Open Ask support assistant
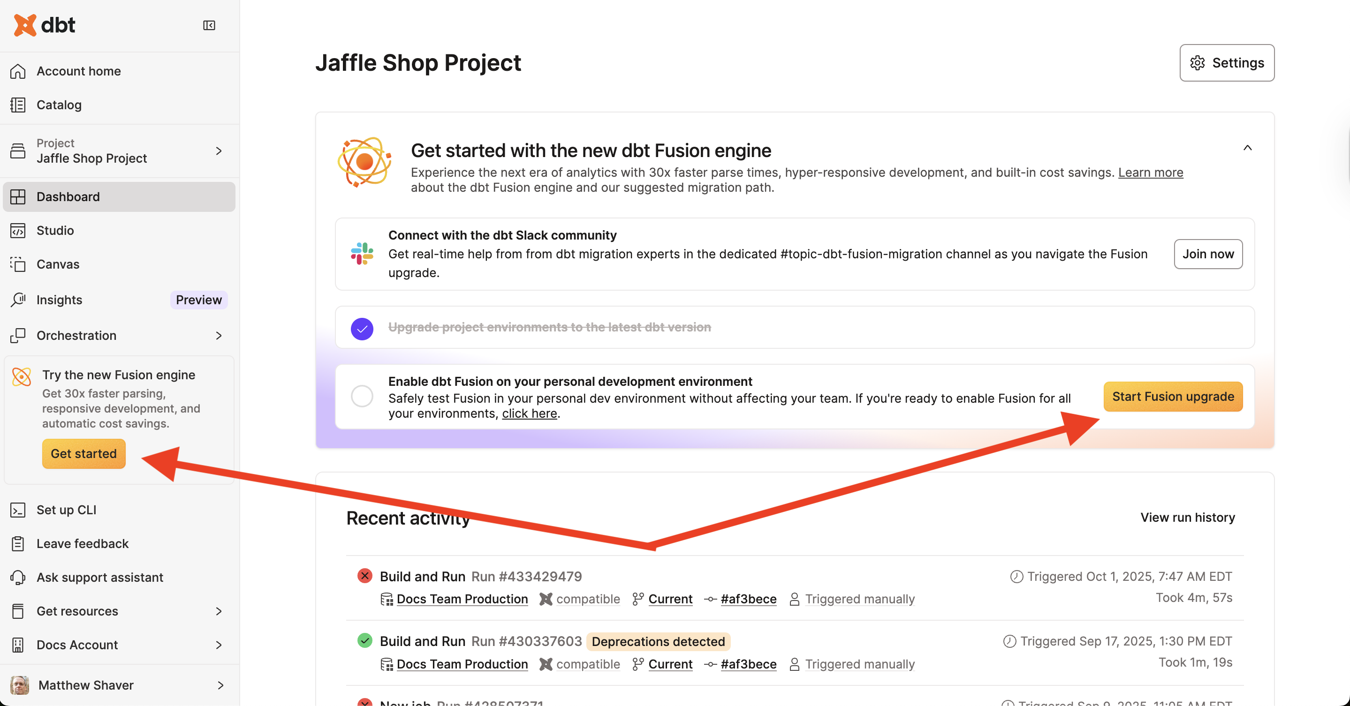The width and height of the screenshot is (1350, 706). click(99, 577)
